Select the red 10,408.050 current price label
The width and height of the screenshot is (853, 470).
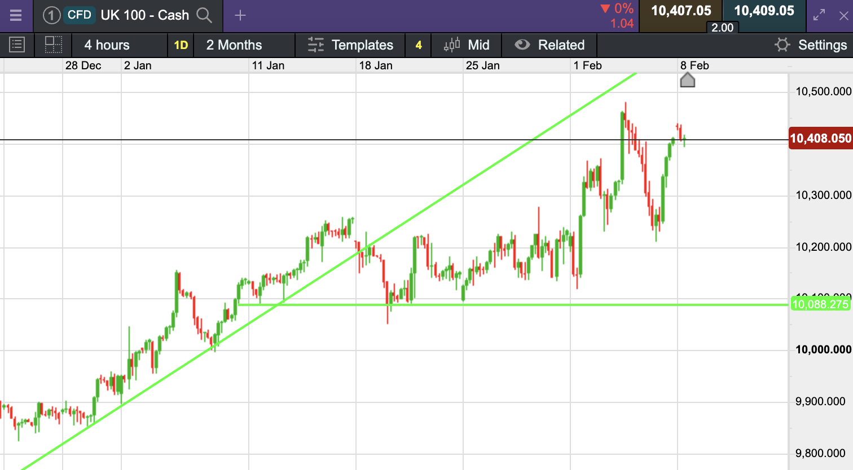pos(820,139)
